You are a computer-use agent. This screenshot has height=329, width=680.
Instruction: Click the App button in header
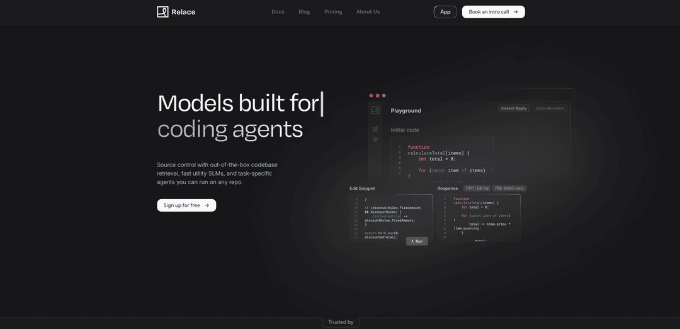tap(445, 12)
